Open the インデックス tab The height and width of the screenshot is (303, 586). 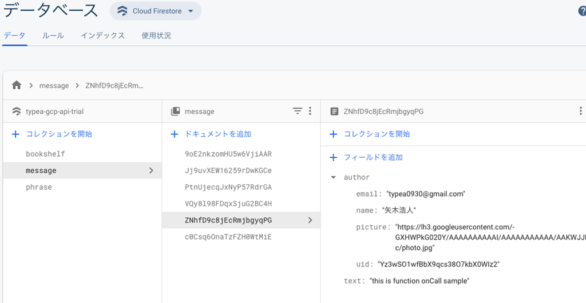pyautogui.click(x=102, y=35)
